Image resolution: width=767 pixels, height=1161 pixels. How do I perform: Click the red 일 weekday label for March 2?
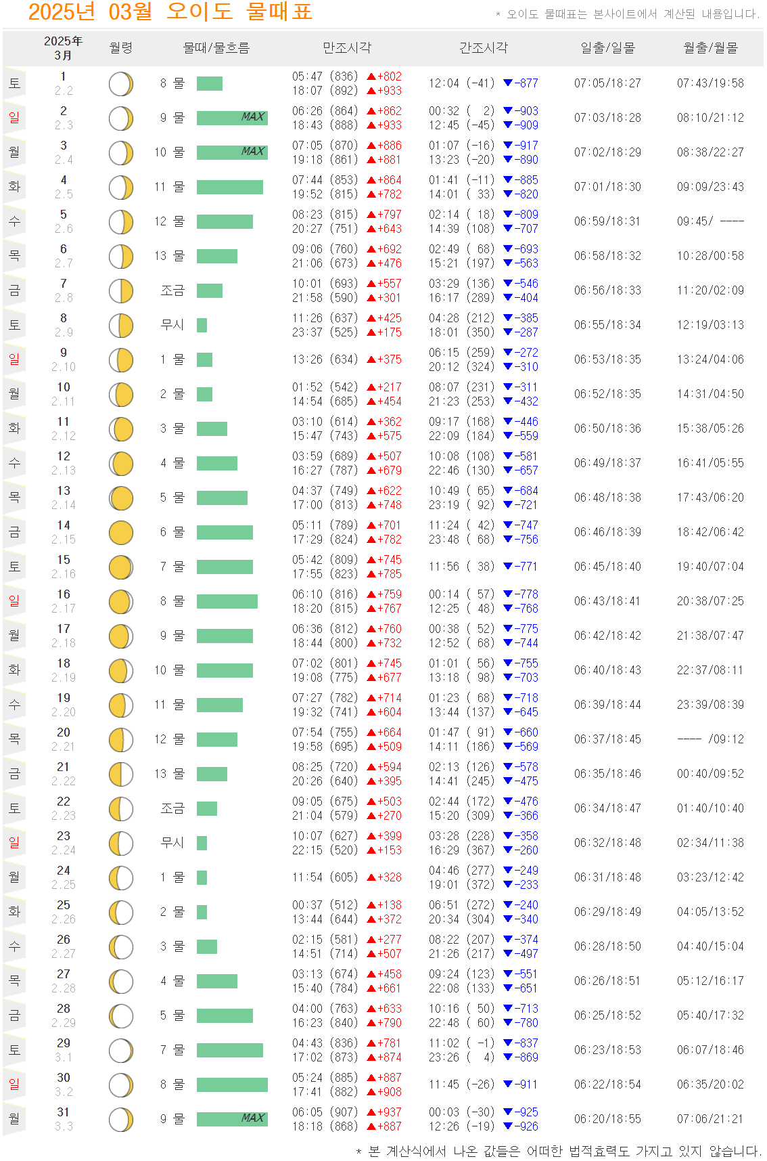click(x=14, y=118)
